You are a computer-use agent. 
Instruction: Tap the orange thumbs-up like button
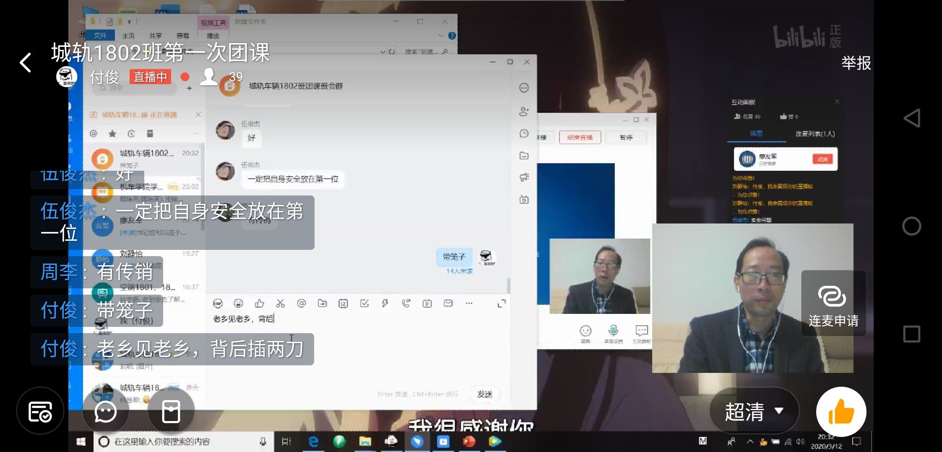tap(841, 412)
